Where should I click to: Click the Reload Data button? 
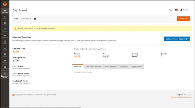(183, 19)
